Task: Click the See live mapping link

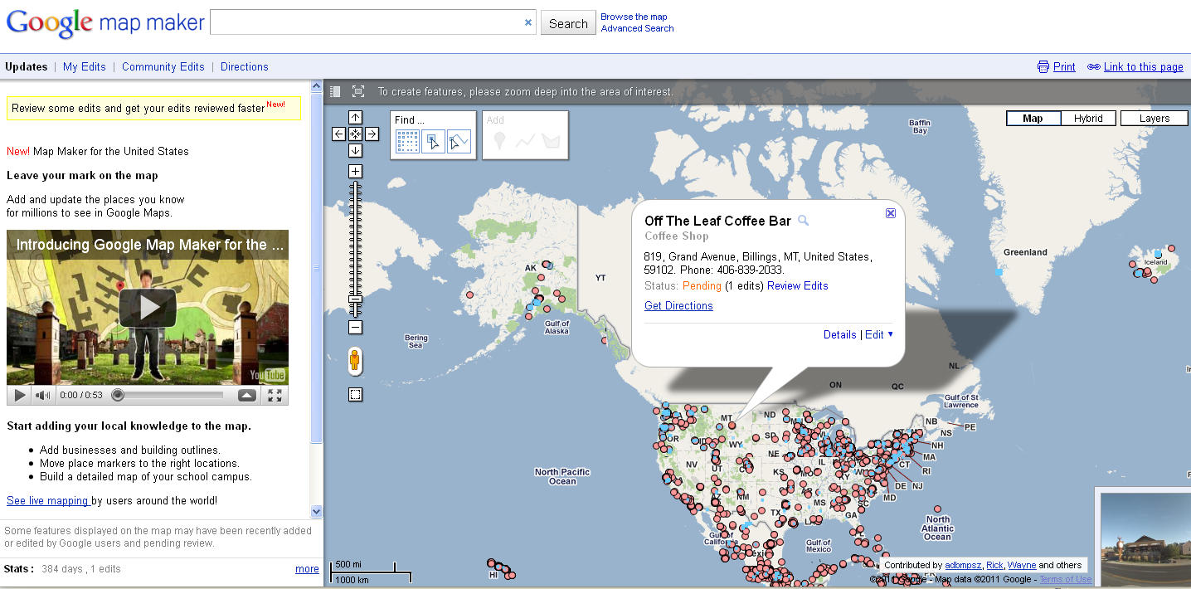Action: pos(47,500)
